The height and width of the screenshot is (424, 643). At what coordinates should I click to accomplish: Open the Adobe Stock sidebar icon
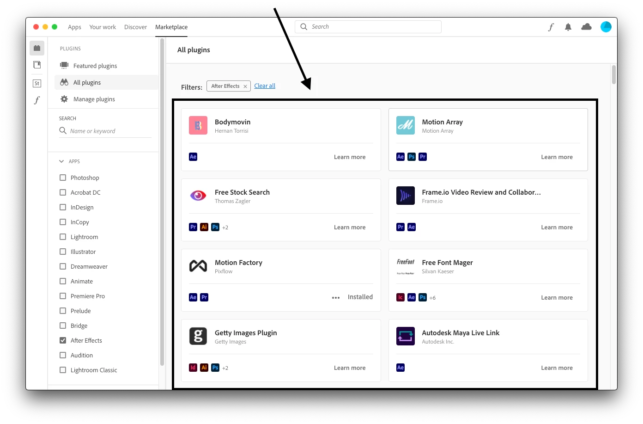click(37, 83)
